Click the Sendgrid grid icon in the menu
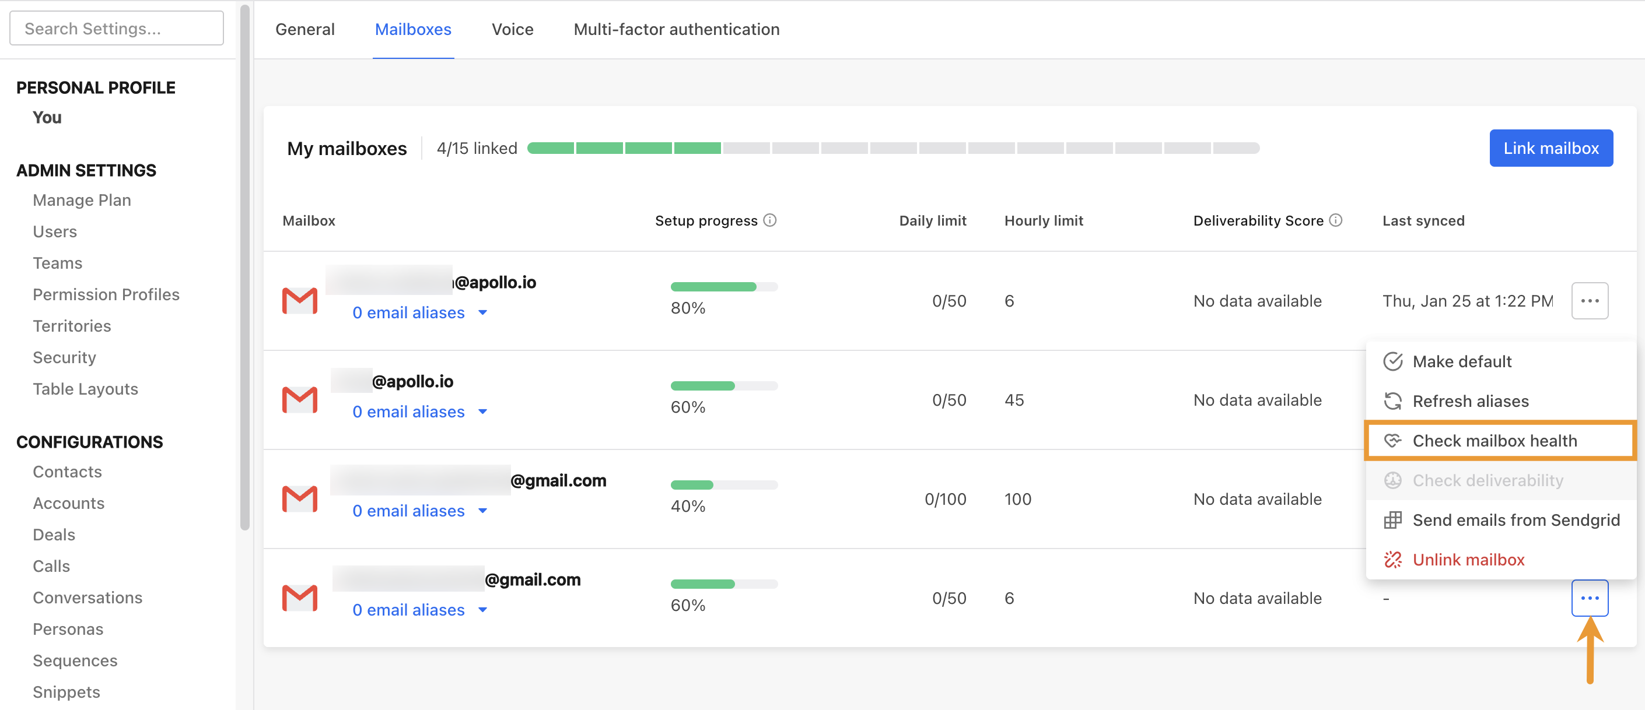The width and height of the screenshot is (1645, 710). pos(1393,520)
